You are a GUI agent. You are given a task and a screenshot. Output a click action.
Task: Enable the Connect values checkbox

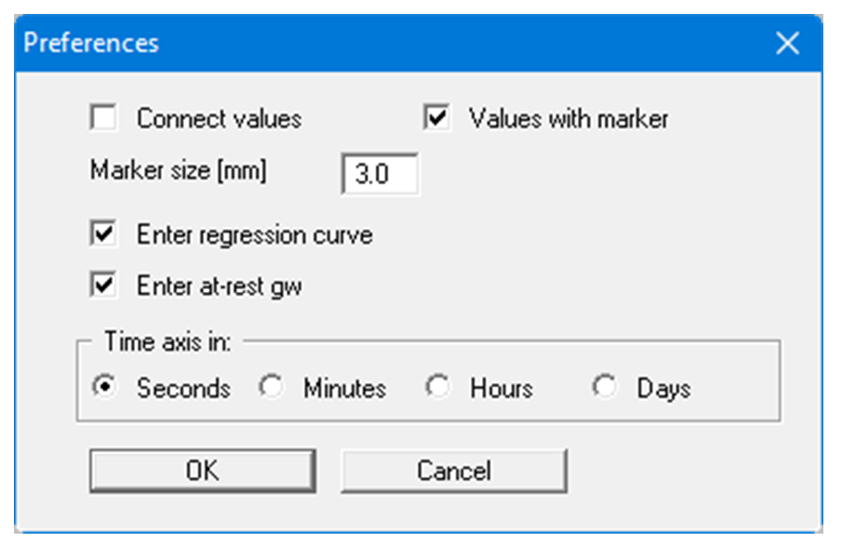[x=103, y=119]
